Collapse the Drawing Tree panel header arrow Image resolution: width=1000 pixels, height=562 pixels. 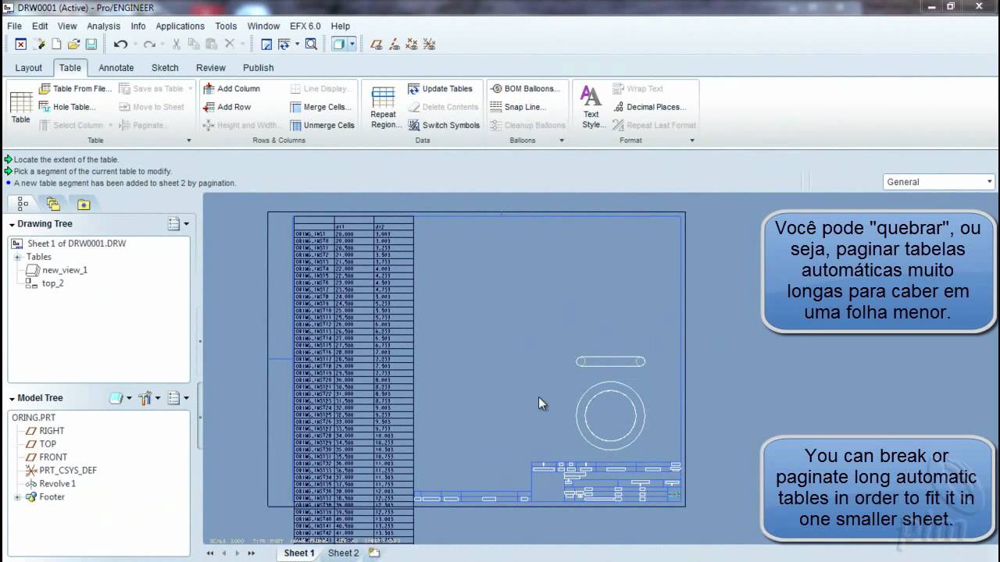click(x=12, y=224)
